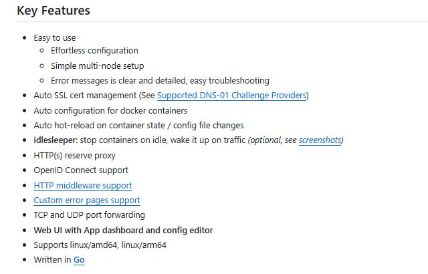Click 'Auto configuration for docker containers' item
This screenshot has height=274, width=428.
point(110,110)
